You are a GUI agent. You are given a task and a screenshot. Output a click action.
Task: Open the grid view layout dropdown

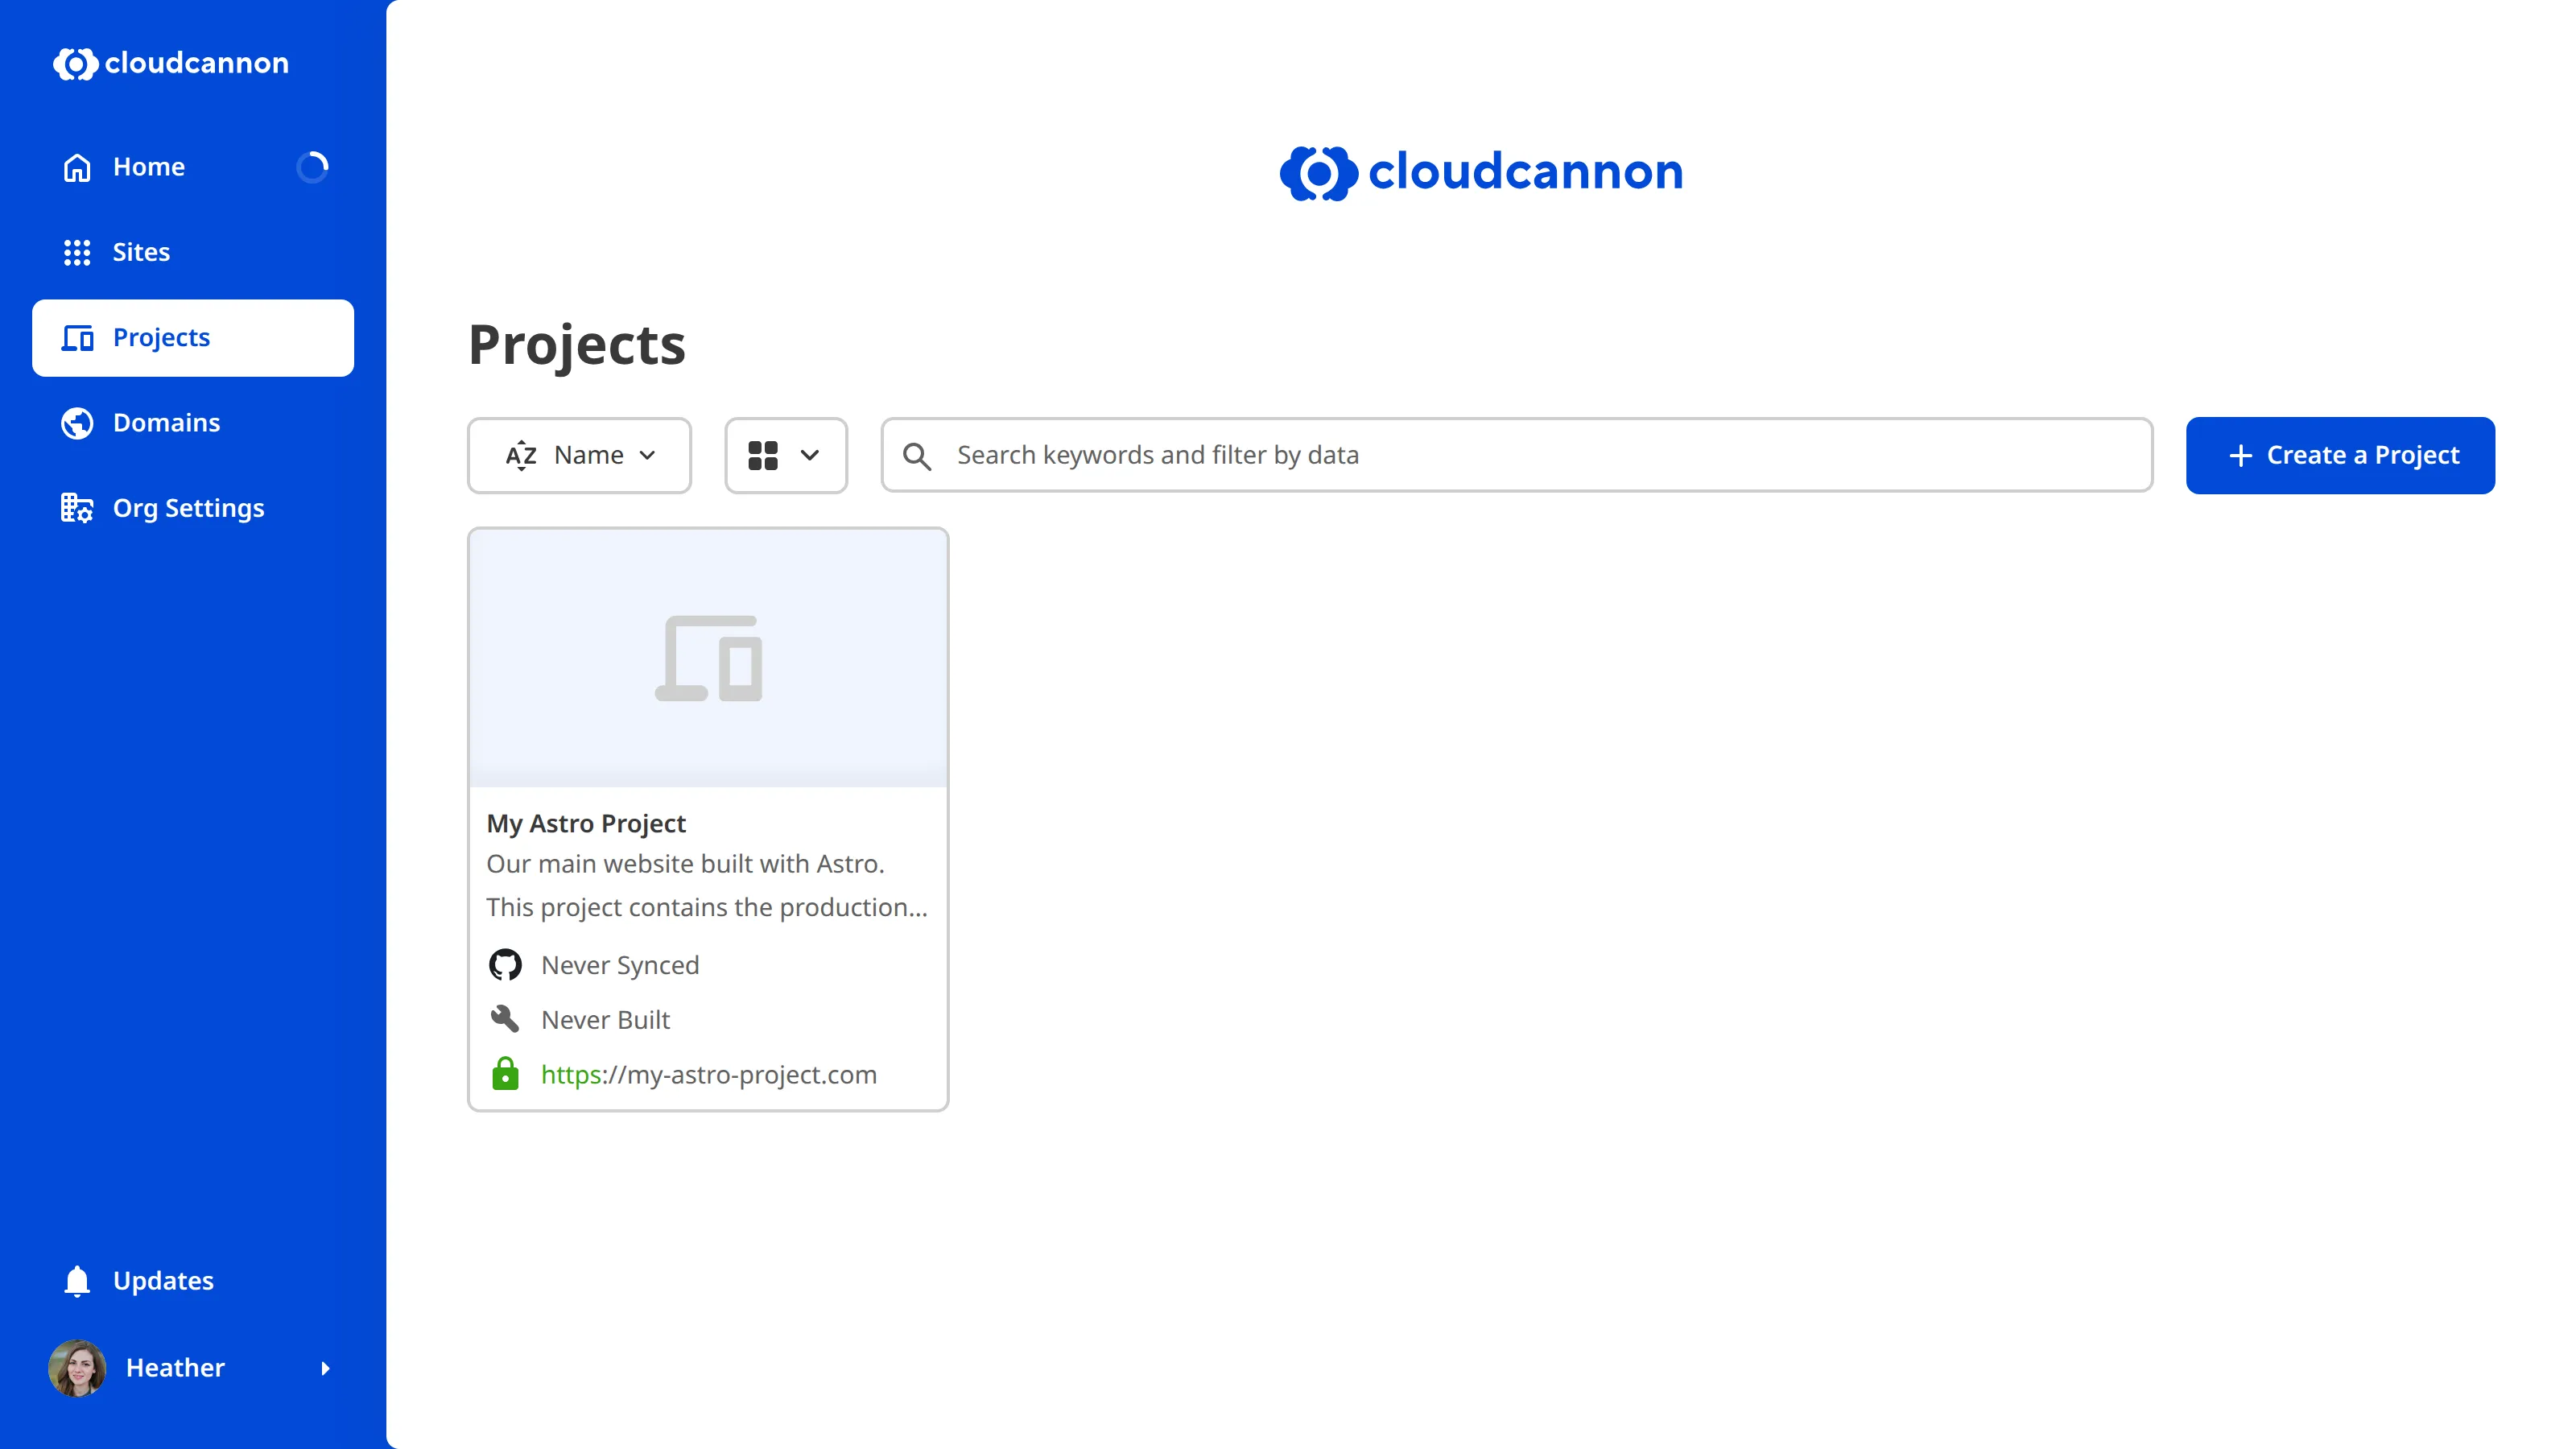tap(786, 455)
